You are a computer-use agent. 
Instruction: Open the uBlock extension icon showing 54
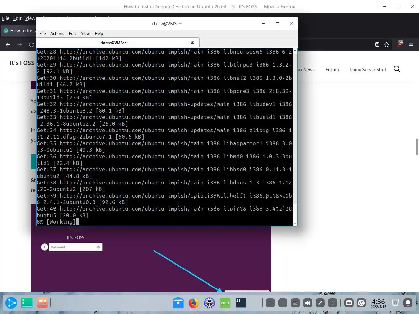pos(400,44)
